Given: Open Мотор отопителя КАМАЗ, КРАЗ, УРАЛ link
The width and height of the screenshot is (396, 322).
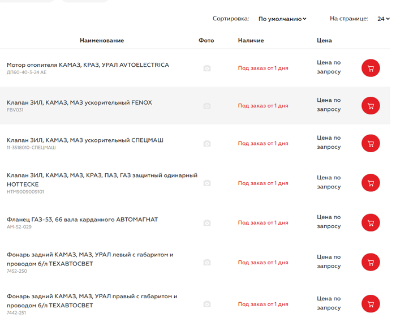Looking at the screenshot, I should (88, 65).
